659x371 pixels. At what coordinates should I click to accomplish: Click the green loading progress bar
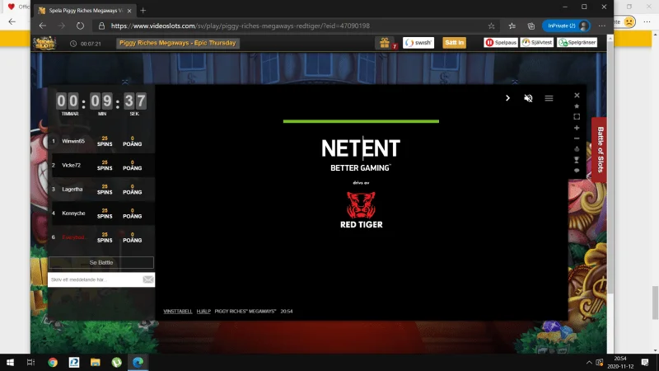(361, 121)
